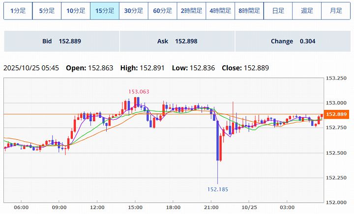Select the weekly 週足 tab

(x=307, y=10)
